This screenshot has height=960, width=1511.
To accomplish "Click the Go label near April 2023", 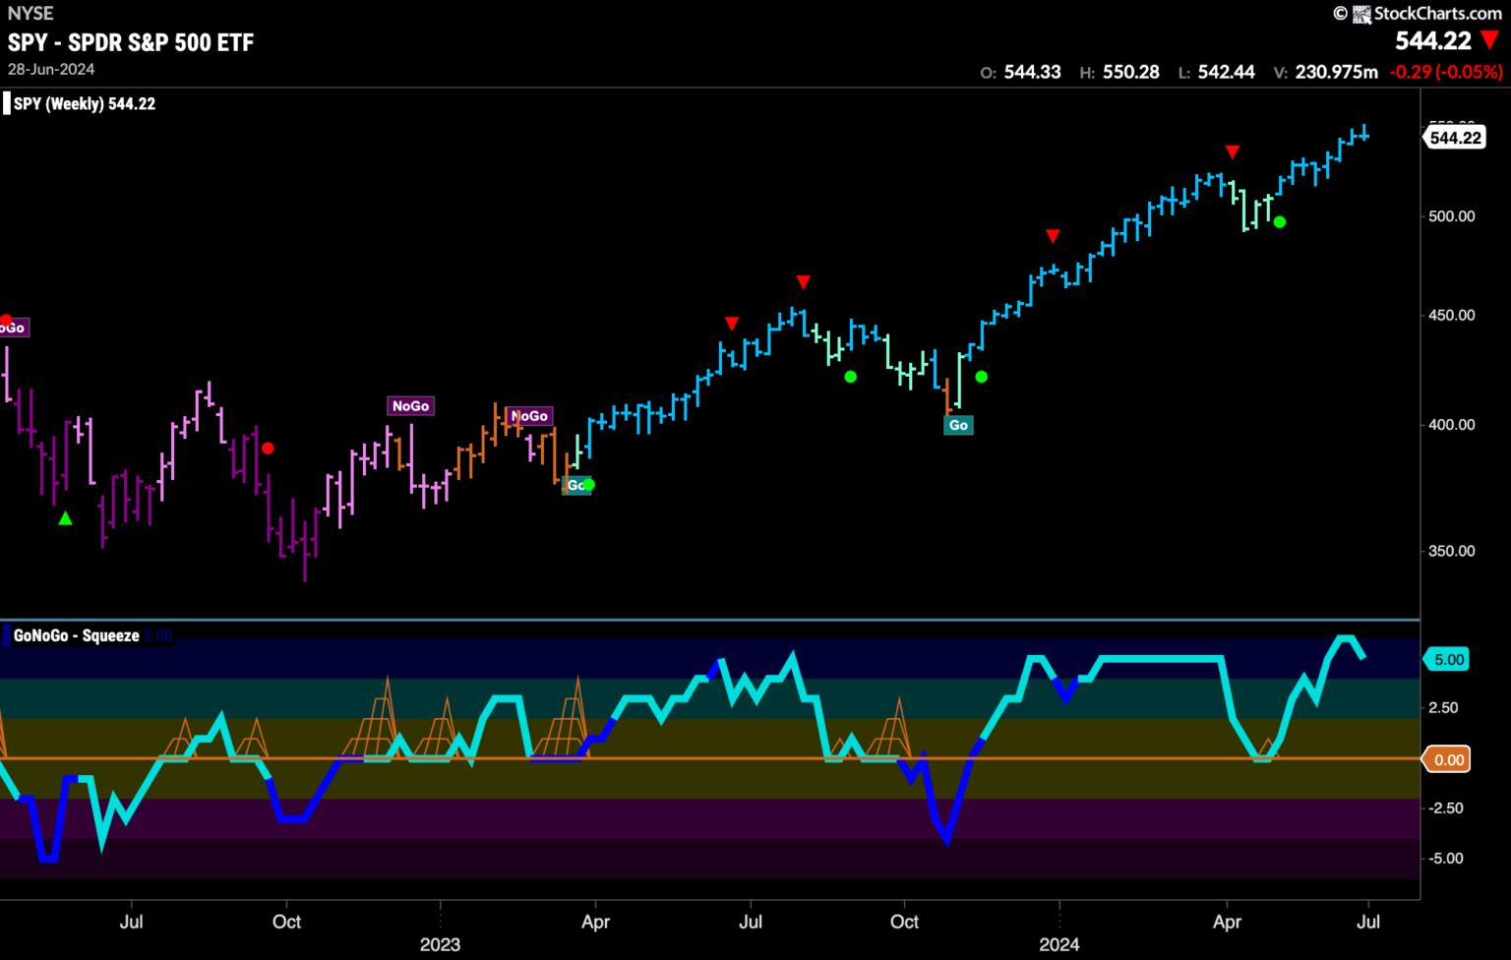I will [574, 485].
